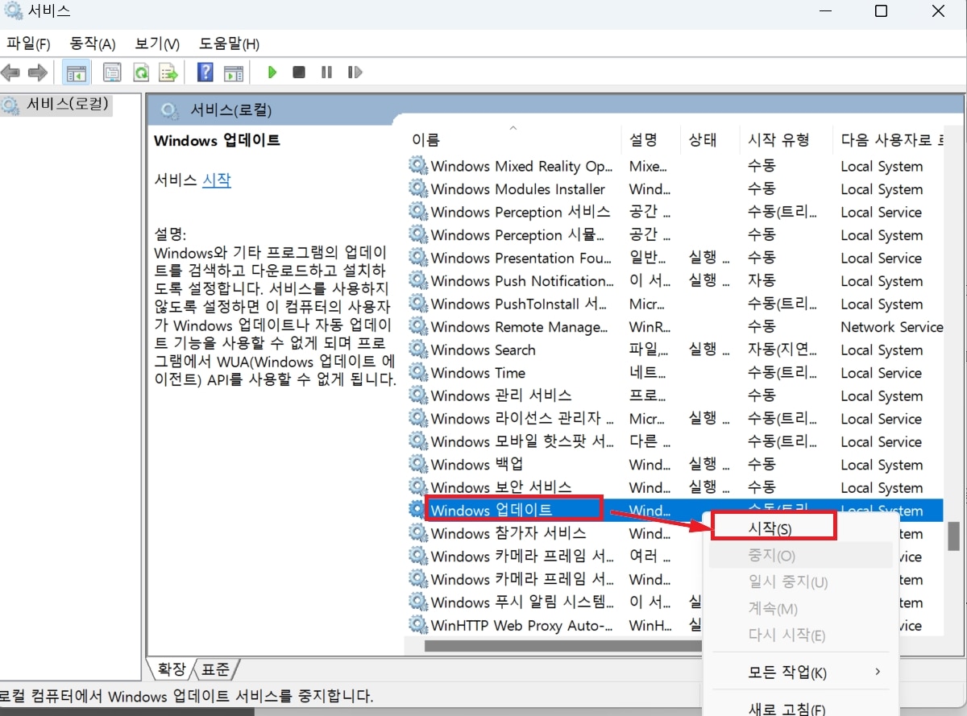Select Windows Perception 서비스 row
This screenshot has width=967, height=716.
coord(675,212)
